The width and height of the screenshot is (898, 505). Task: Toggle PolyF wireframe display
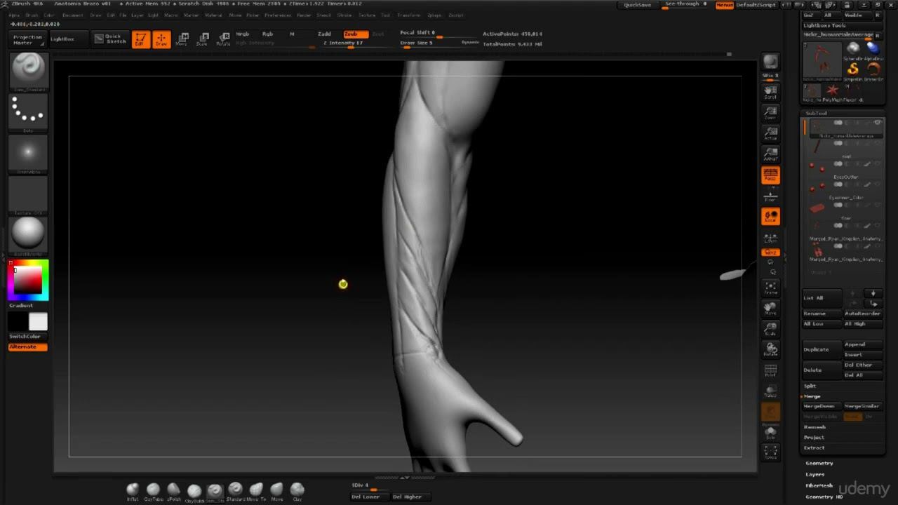[x=770, y=370]
